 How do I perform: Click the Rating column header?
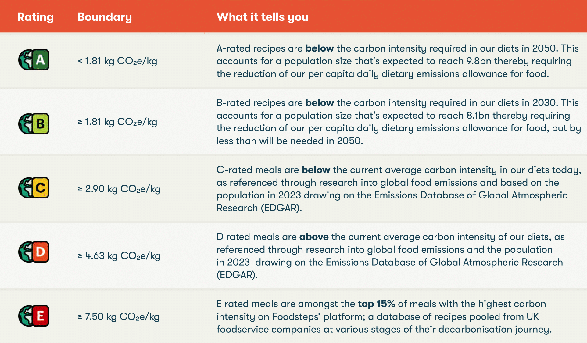[35, 17]
